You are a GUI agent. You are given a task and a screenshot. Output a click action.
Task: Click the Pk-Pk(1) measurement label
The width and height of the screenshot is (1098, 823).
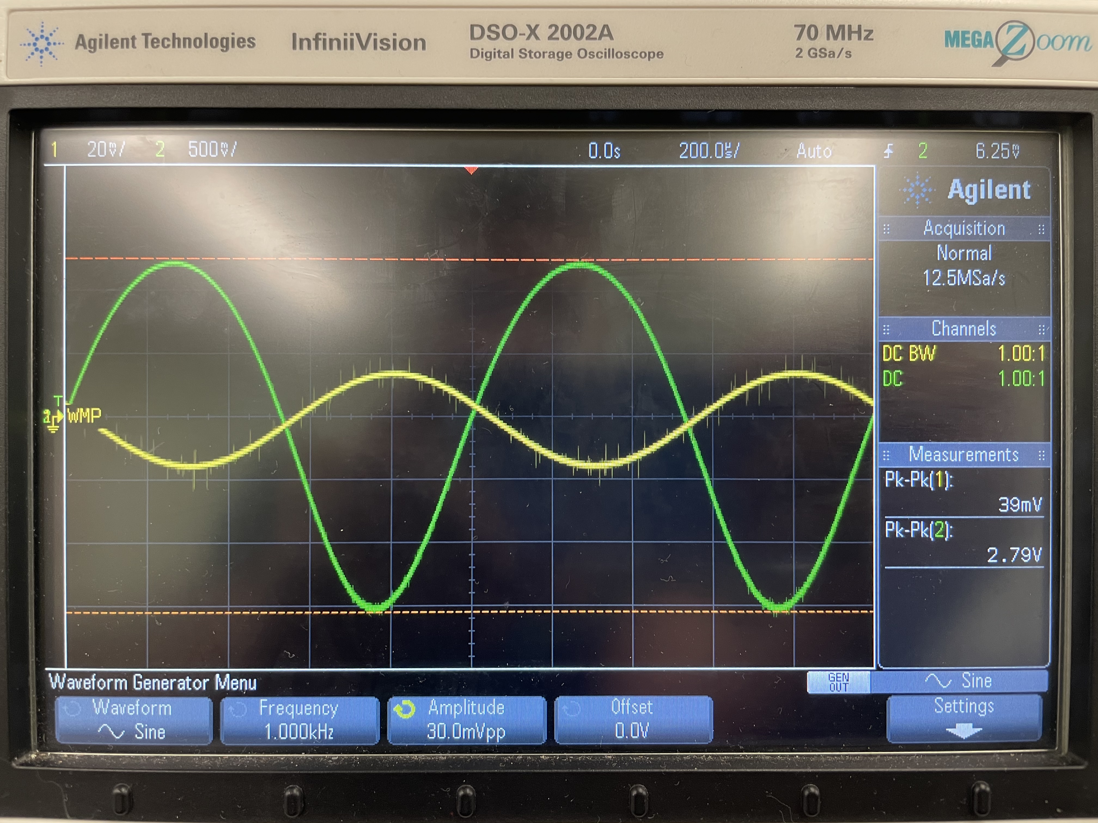pos(919,480)
